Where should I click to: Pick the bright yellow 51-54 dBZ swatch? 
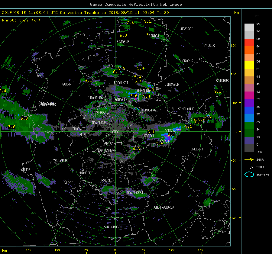pyautogui.click(x=249, y=65)
